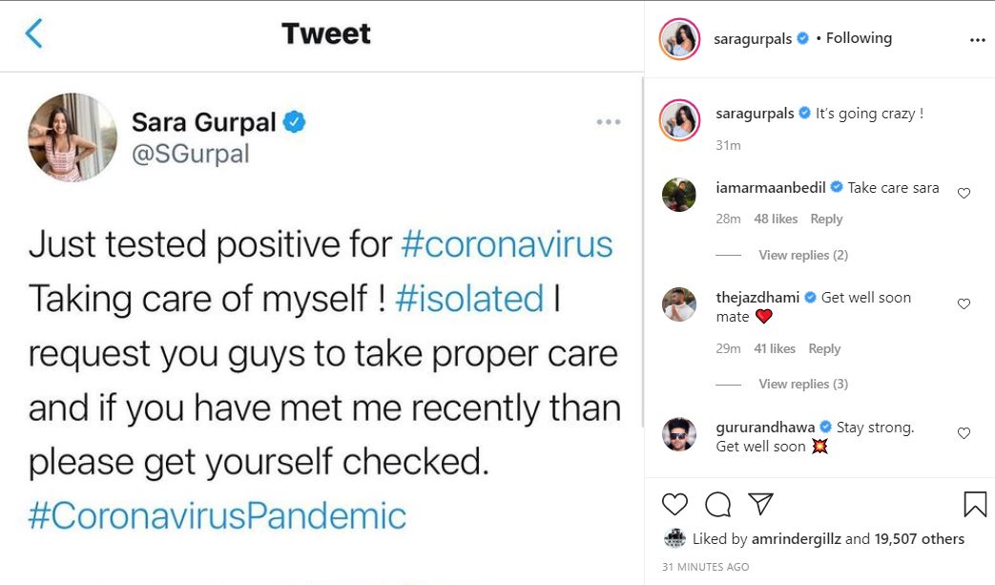The width and height of the screenshot is (995, 585).
Task: Expand the 3 replies under thejazdhami's comment
Action: (803, 383)
